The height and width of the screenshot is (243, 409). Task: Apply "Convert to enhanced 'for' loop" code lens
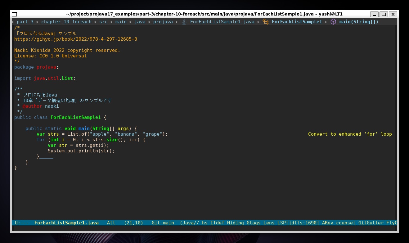point(350,134)
